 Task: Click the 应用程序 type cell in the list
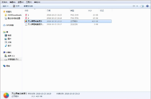pos(74,21)
